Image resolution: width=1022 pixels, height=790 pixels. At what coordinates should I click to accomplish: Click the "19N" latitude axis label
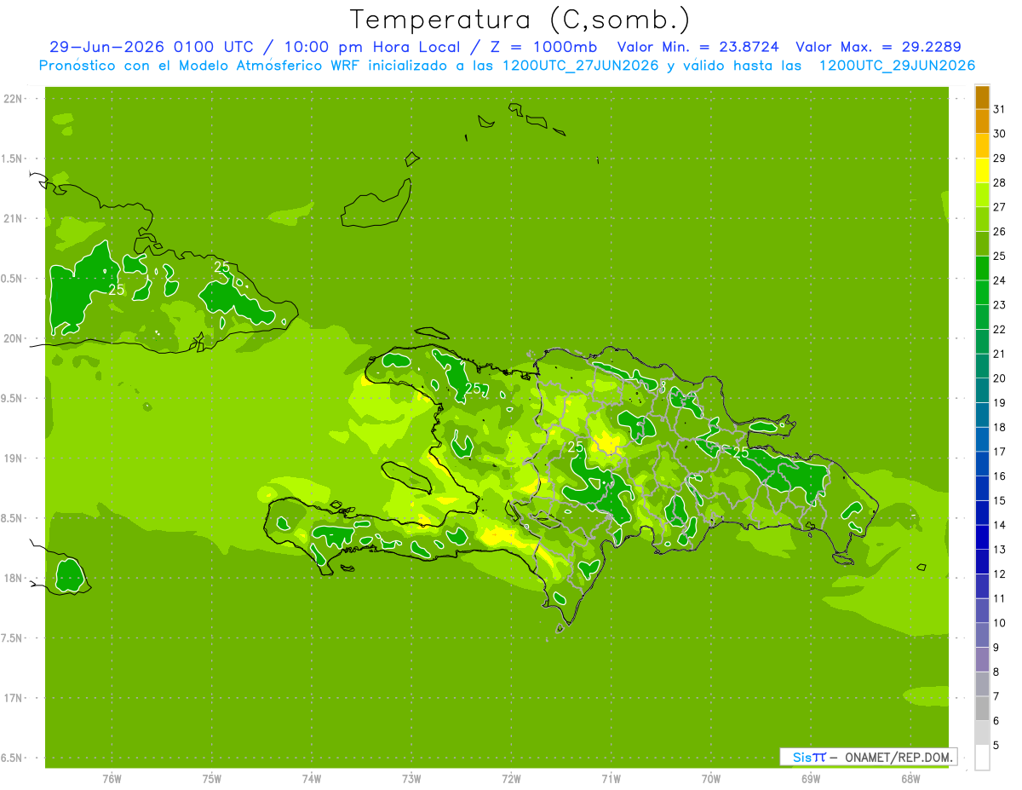[14, 458]
